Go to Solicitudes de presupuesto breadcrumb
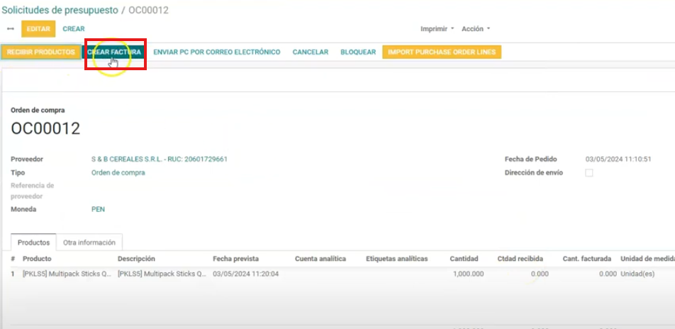675x329 pixels. 60,11
